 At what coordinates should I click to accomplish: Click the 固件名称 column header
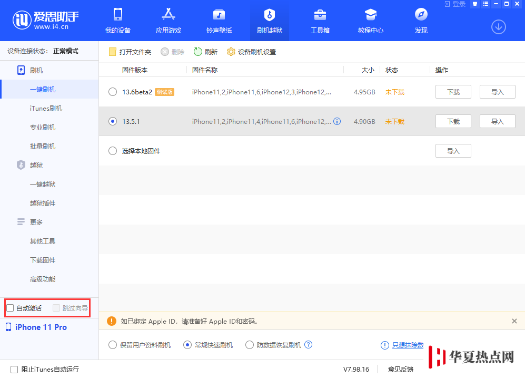[x=205, y=70]
